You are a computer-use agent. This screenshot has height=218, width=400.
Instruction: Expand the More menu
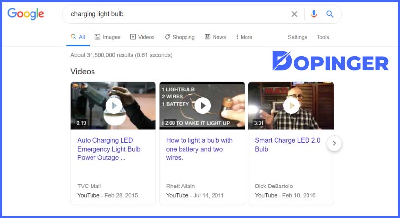[244, 37]
